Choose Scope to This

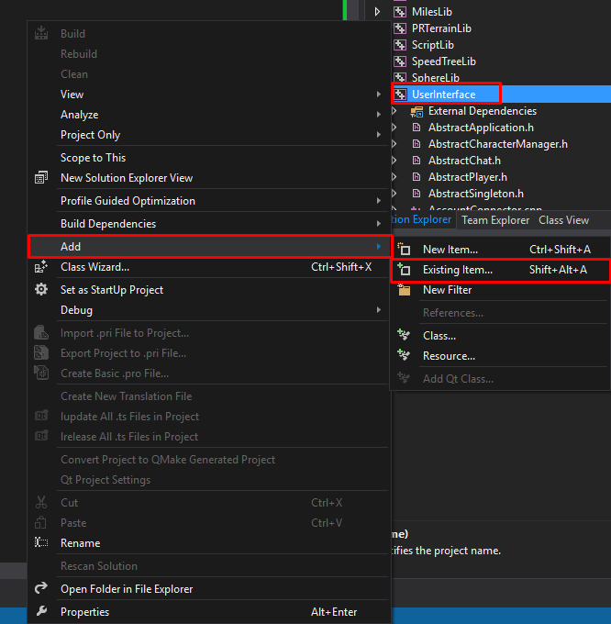pos(209,158)
